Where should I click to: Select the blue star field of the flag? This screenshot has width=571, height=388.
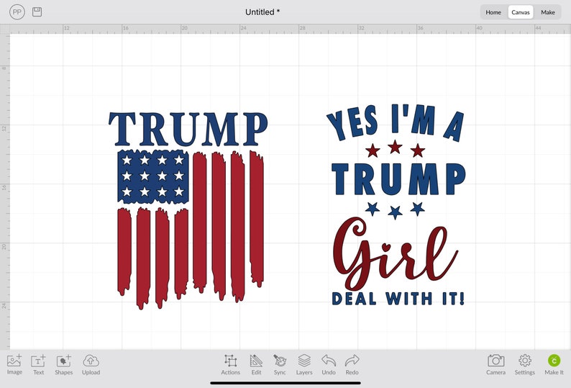pos(153,176)
